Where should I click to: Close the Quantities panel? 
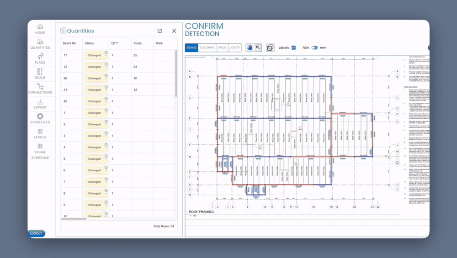174,31
